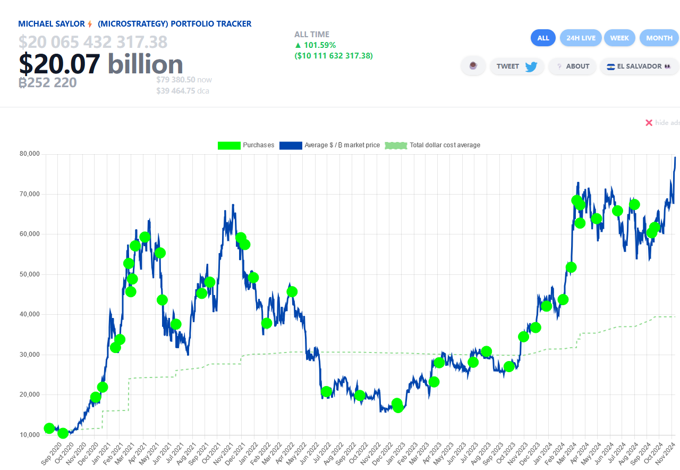This screenshot has height=470, width=680.
Task: Switch to the WEEK tab
Action: [x=619, y=38]
